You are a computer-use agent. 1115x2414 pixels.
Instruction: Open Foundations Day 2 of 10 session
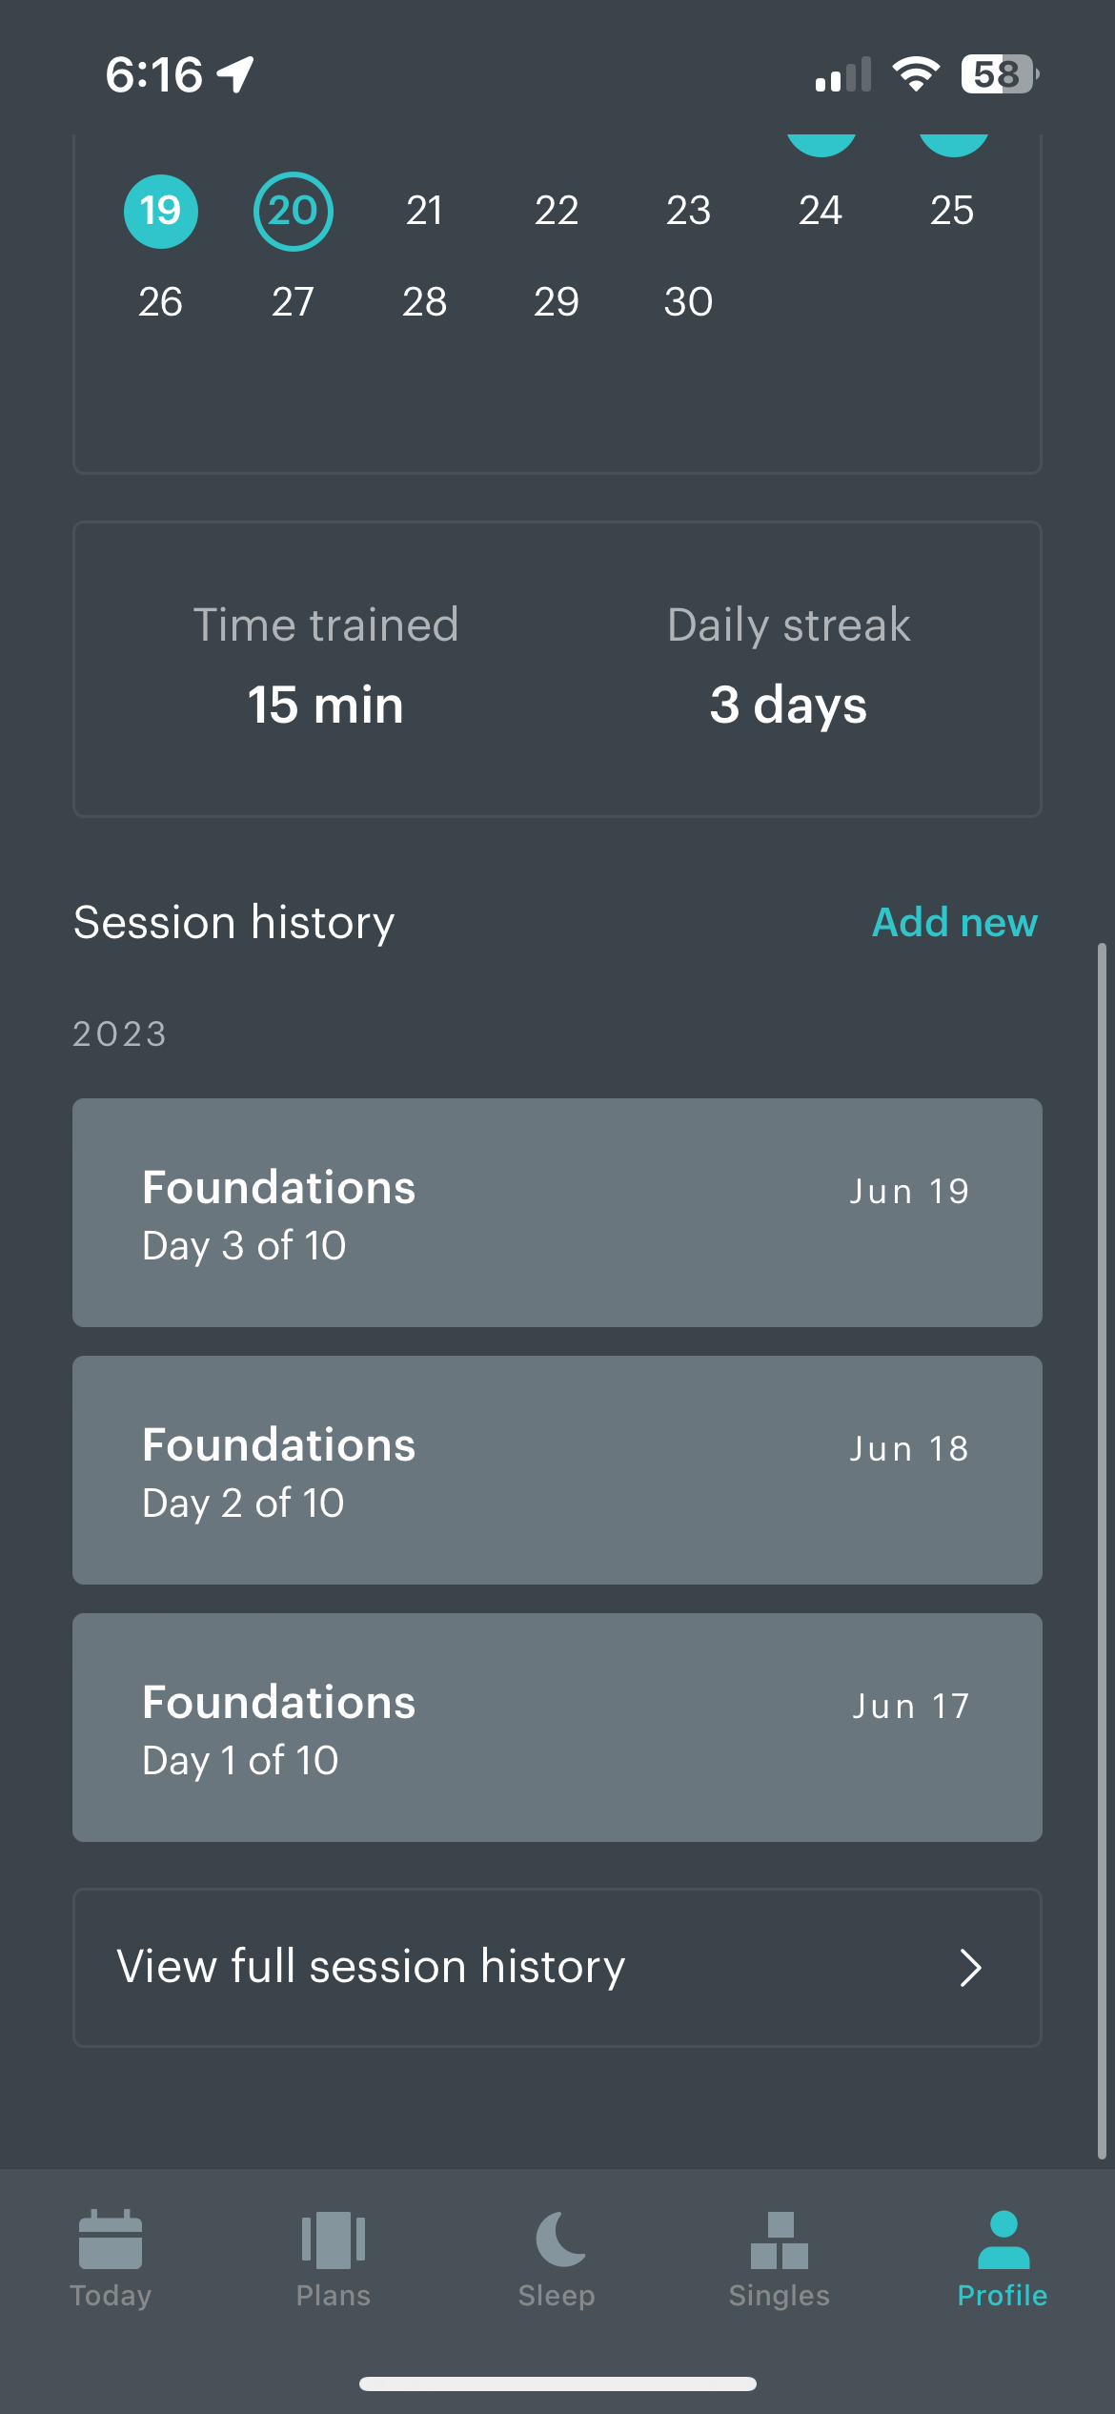click(557, 1470)
